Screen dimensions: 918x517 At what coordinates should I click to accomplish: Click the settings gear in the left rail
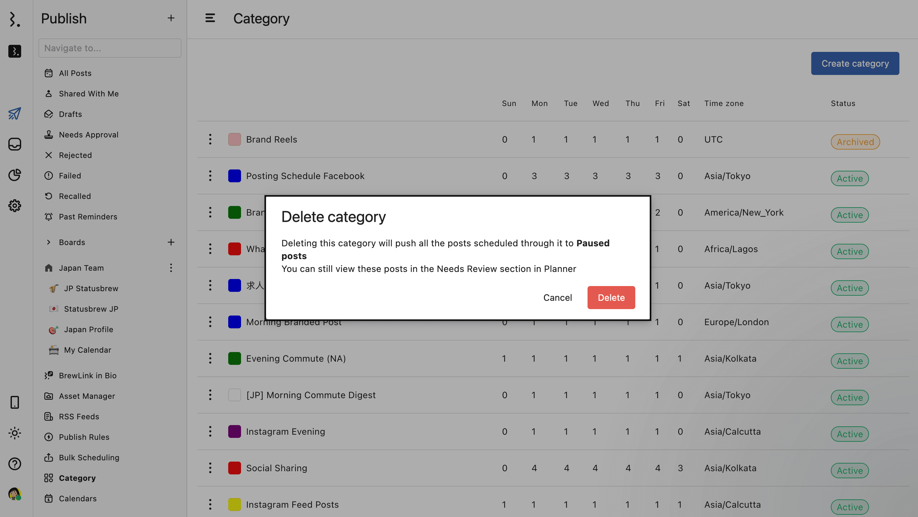pyautogui.click(x=15, y=205)
